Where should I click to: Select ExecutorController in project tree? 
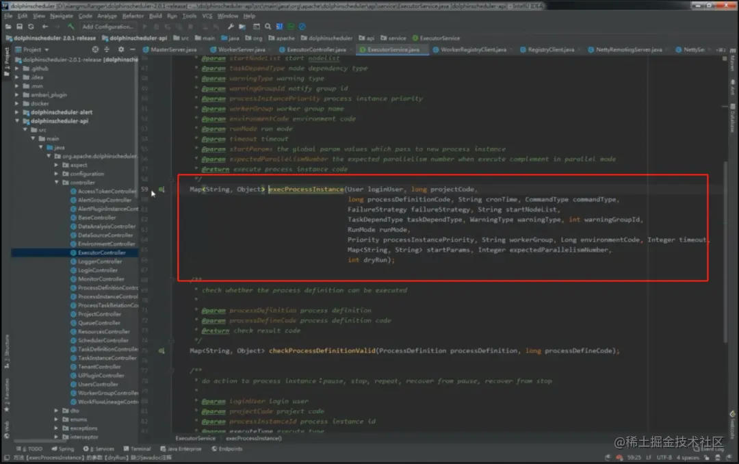pyautogui.click(x=102, y=253)
